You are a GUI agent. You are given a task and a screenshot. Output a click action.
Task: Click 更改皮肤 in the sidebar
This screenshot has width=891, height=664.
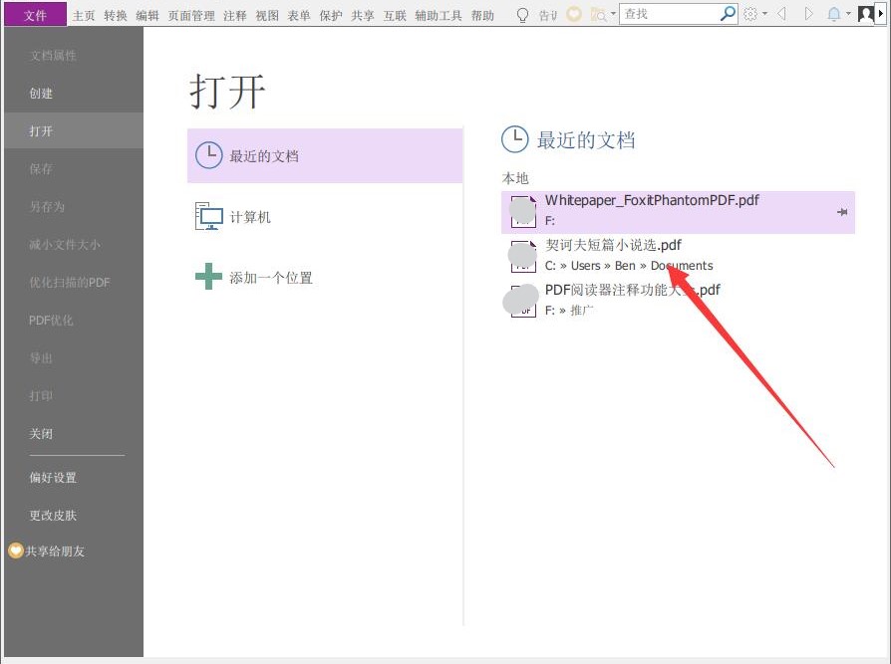(x=53, y=515)
